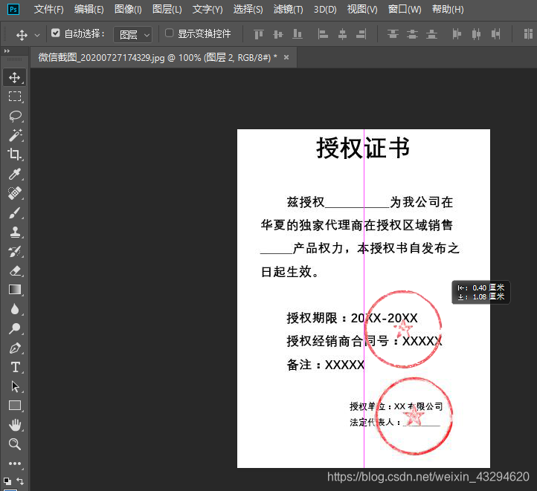Open the 文件(F) menu
This screenshot has width=537, height=491.
click(x=49, y=9)
